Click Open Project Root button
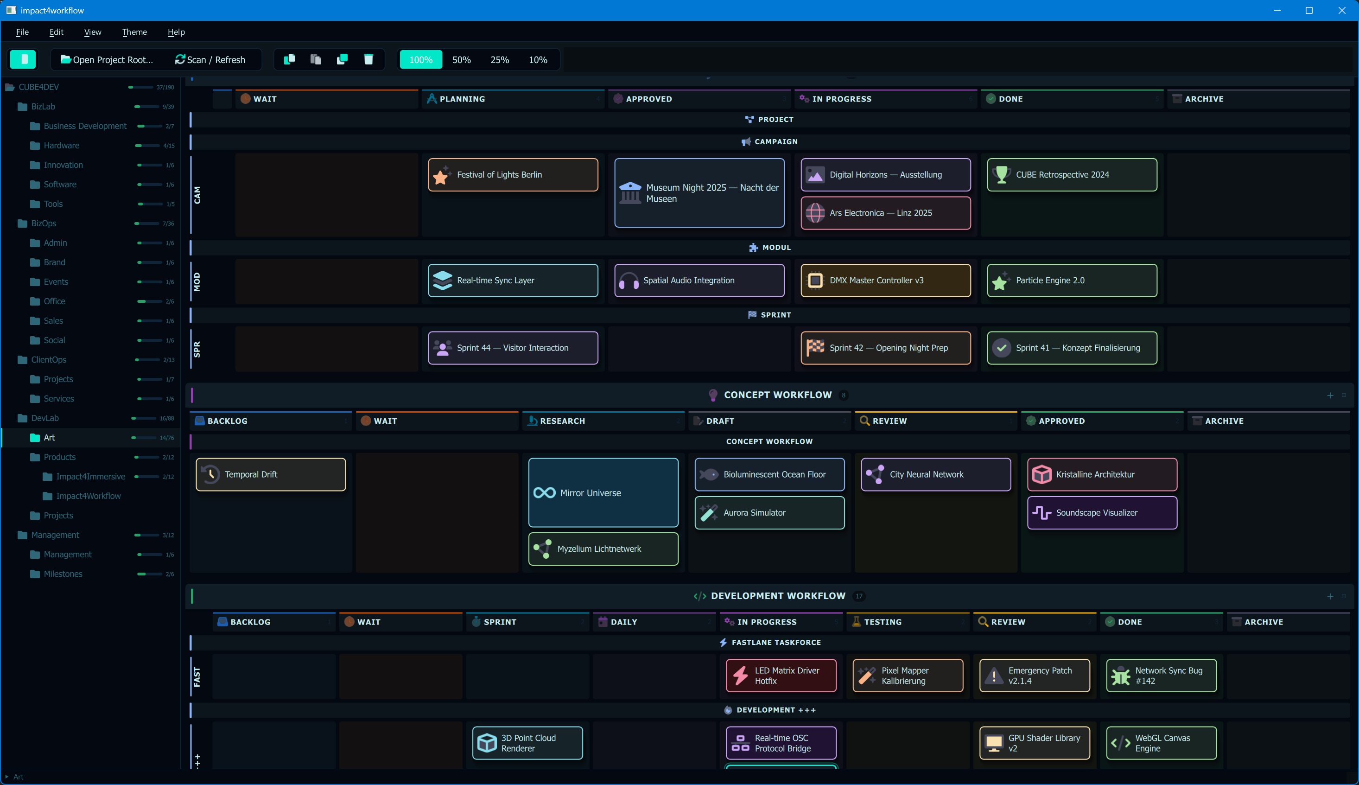This screenshot has height=785, width=1359. click(107, 59)
